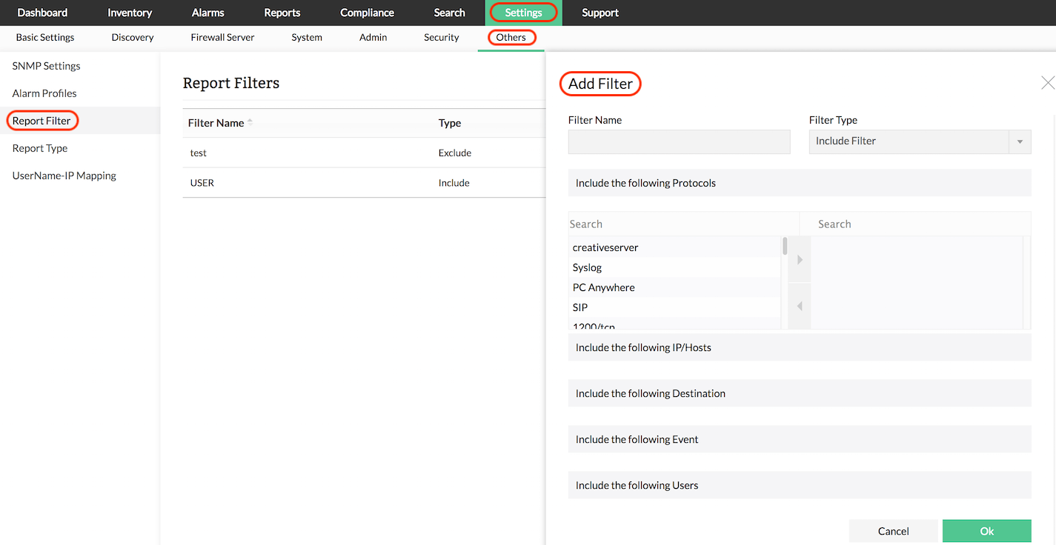This screenshot has width=1056, height=545.
Task: Collapse Include the following Protocols section
Action: coord(799,183)
